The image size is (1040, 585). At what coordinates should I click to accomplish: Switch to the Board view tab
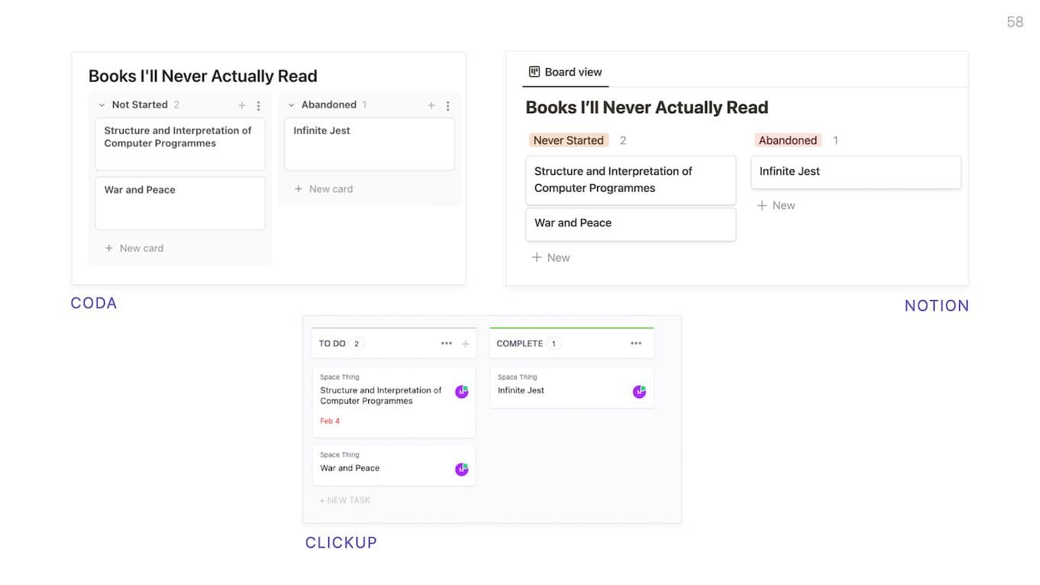[x=566, y=72]
